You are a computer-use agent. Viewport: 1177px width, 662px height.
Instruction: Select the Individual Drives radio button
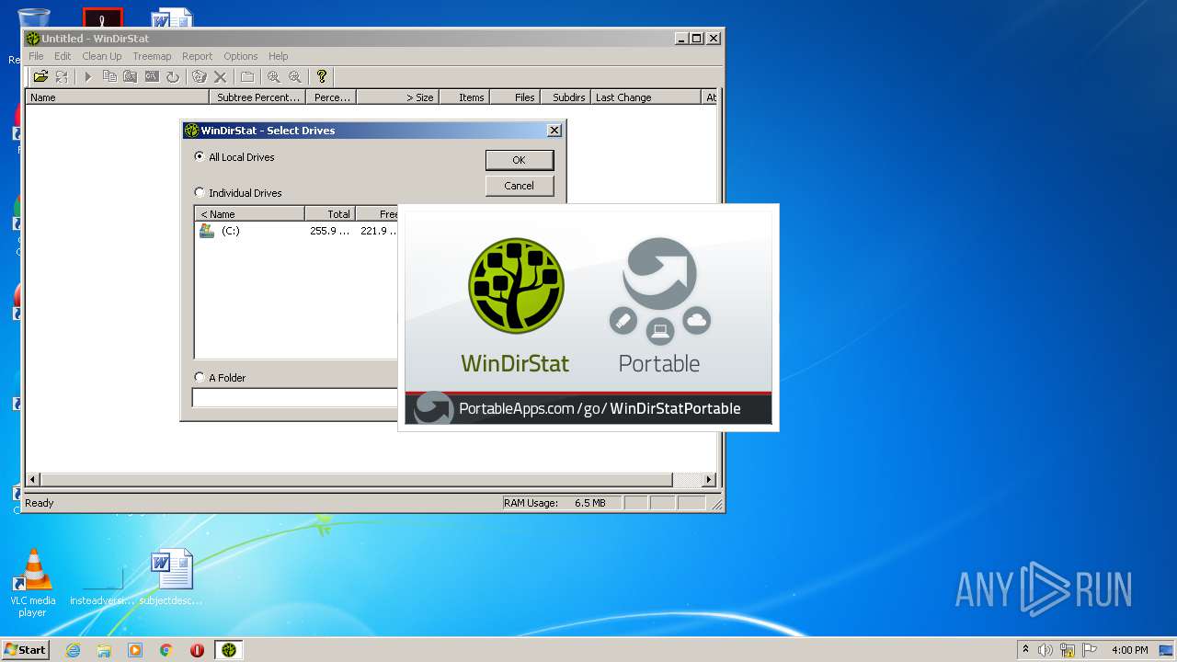coord(200,192)
